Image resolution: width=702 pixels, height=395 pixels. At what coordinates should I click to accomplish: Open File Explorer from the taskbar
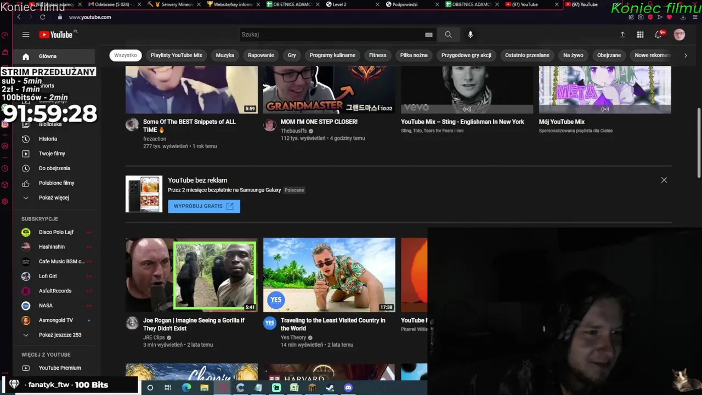tap(205, 388)
